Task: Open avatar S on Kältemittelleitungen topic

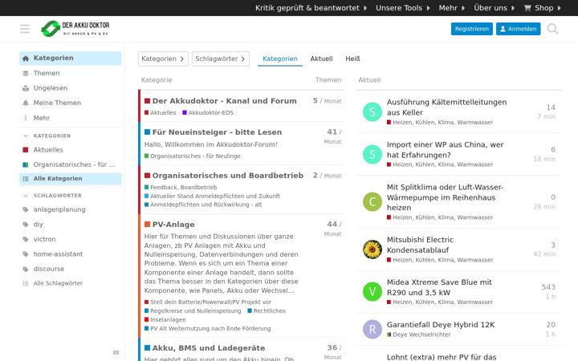Action: coord(372,112)
